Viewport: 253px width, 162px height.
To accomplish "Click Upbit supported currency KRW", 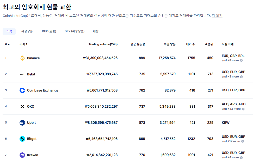I will [x=226, y=123].
